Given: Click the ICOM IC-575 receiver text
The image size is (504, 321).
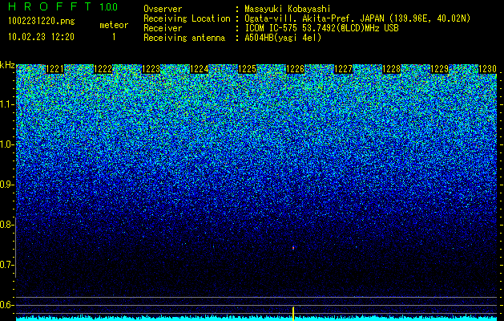Looking at the screenshot, I should tap(321, 28).
